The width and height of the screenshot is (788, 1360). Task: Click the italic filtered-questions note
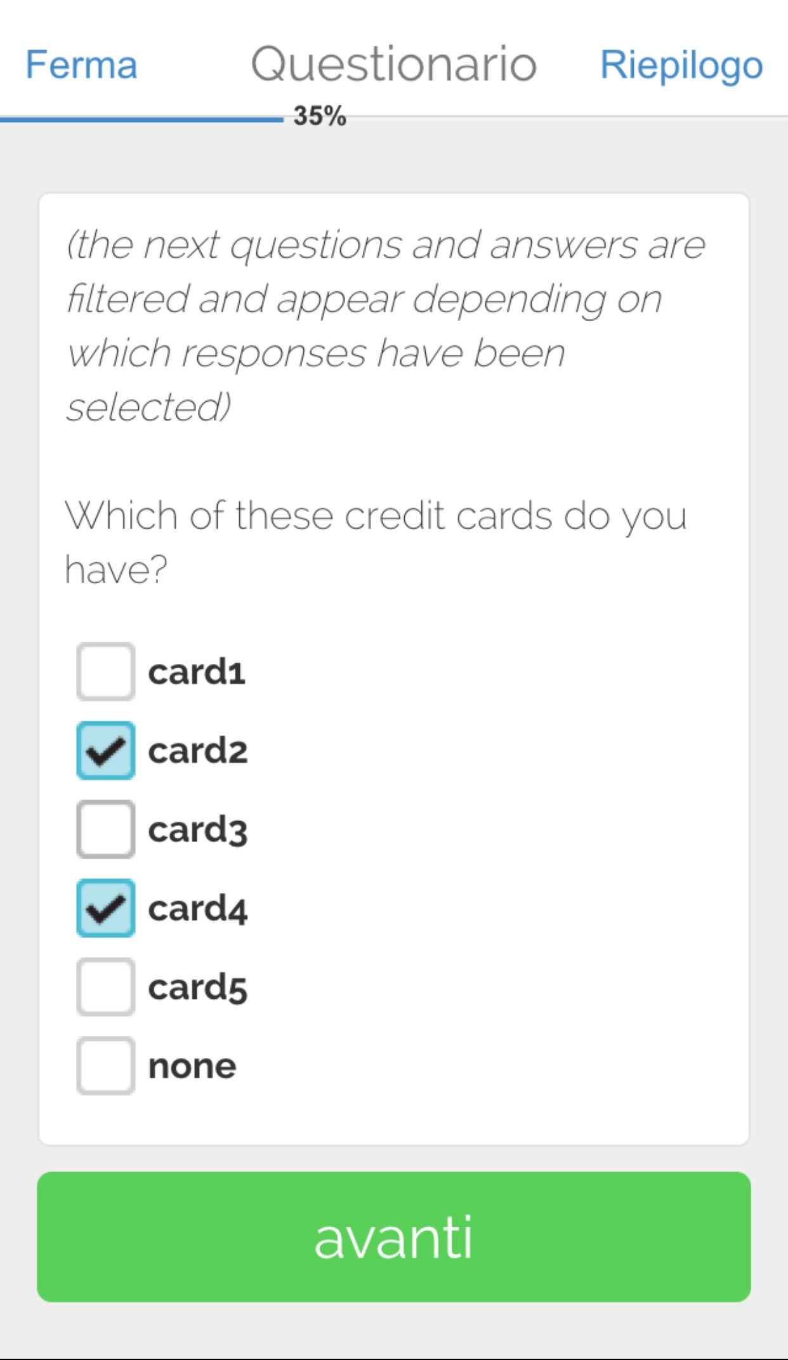pyautogui.click(x=386, y=326)
